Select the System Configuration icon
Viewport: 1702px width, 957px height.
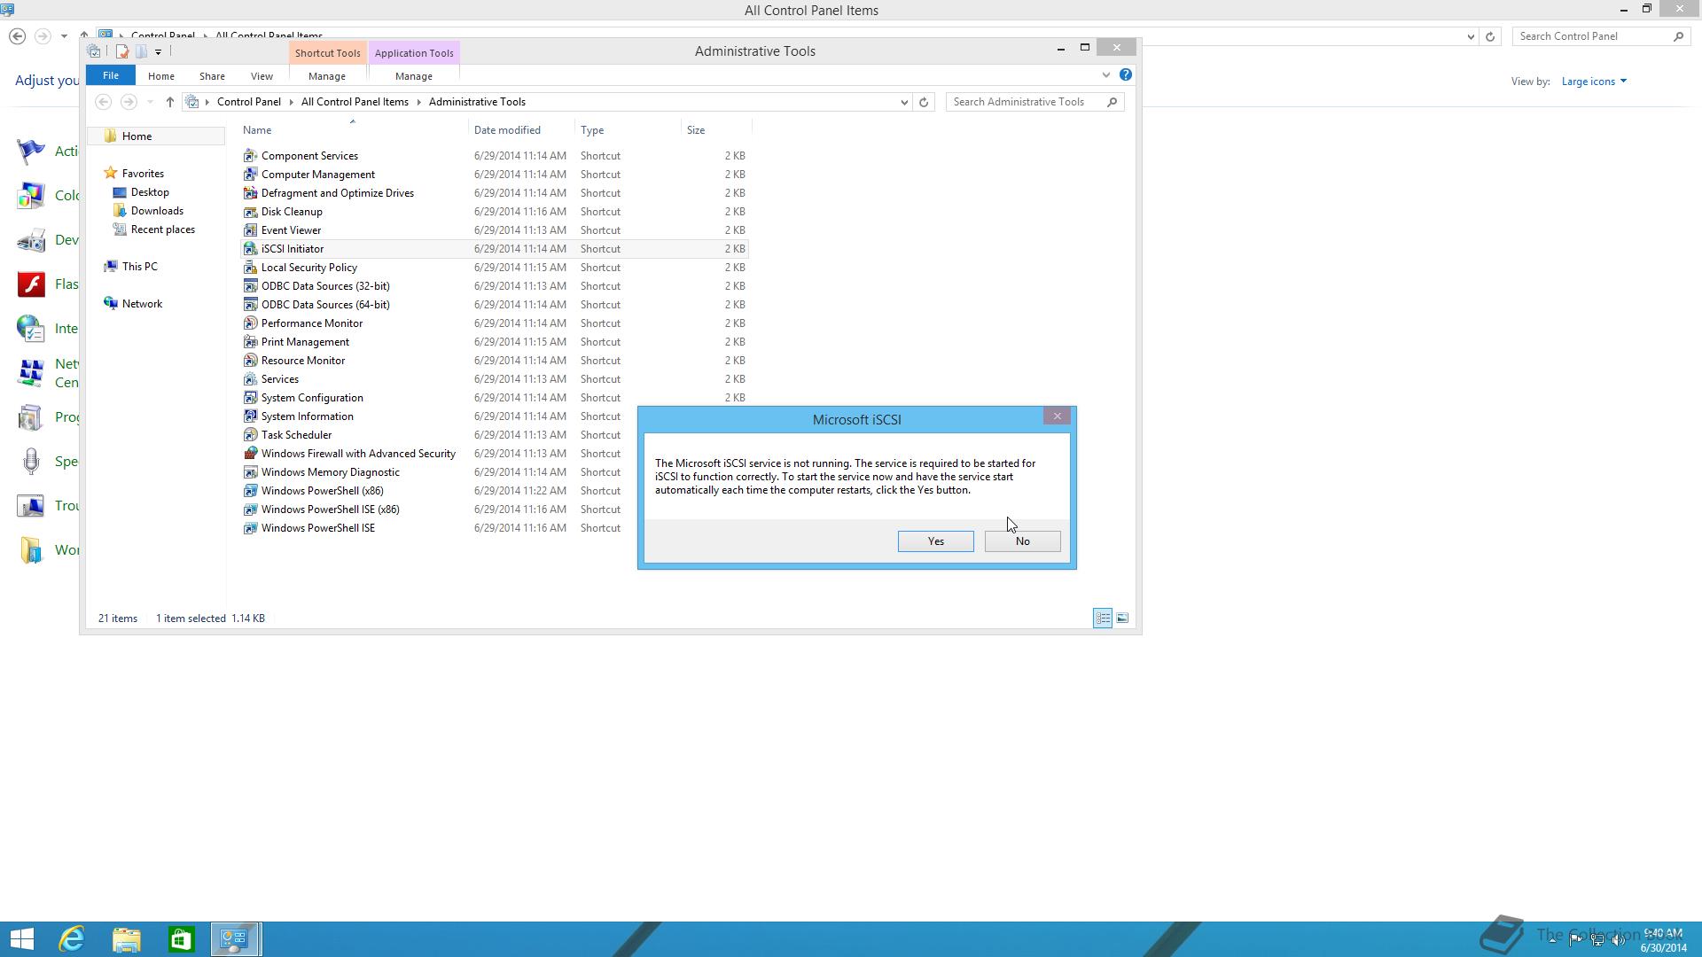(x=251, y=398)
